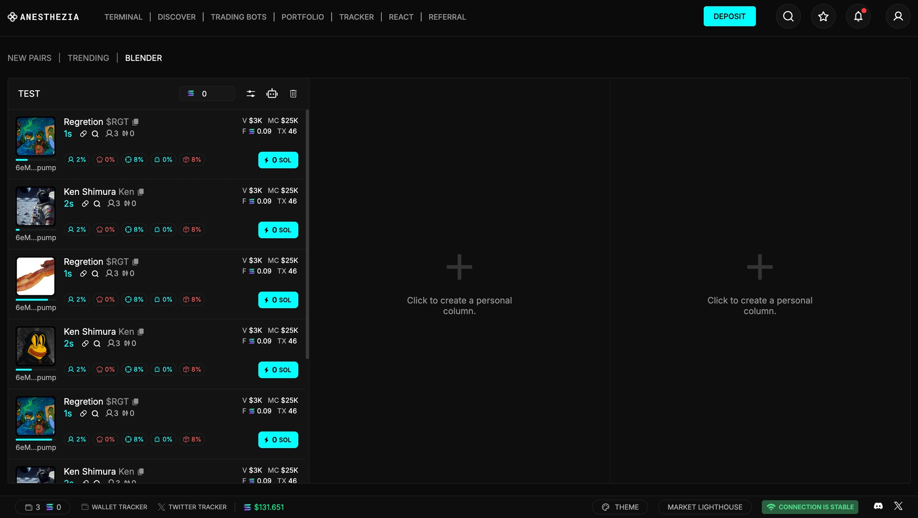The height and width of the screenshot is (518, 918).
Task: Click the DEPOSIT button
Action: tap(729, 16)
